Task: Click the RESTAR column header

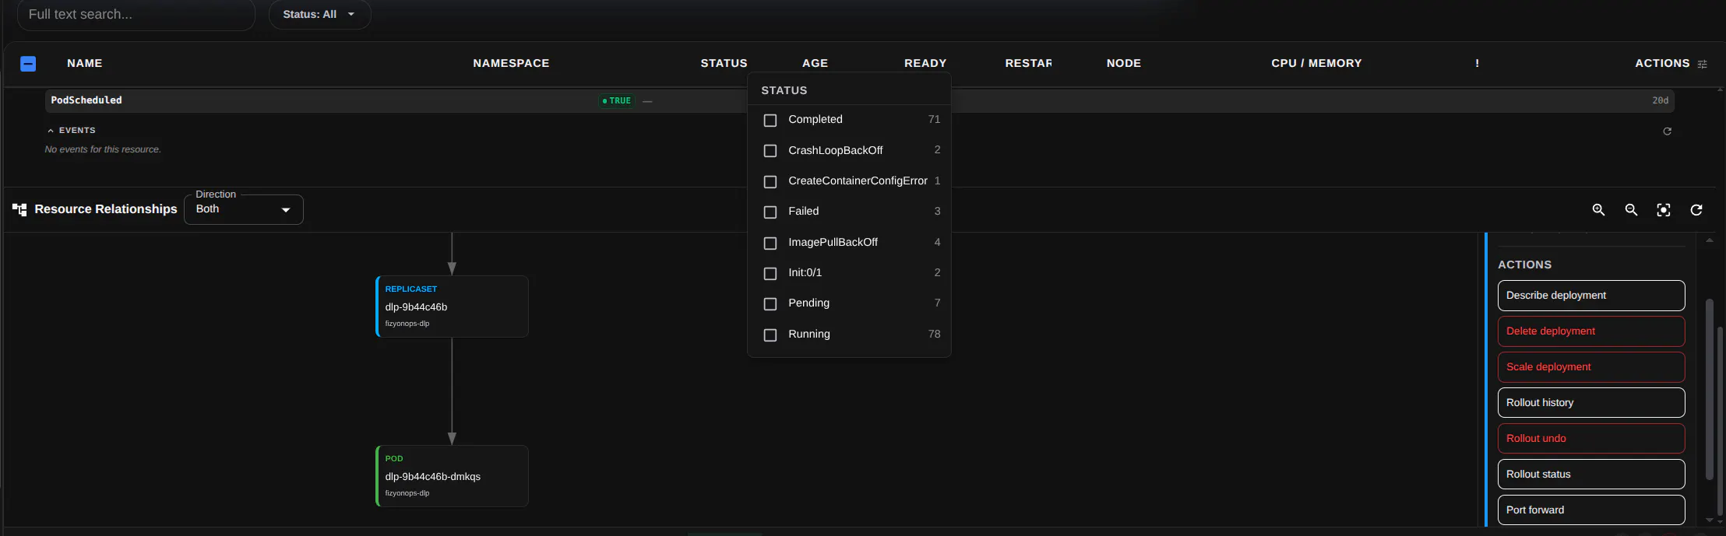Action: pos(1028,64)
